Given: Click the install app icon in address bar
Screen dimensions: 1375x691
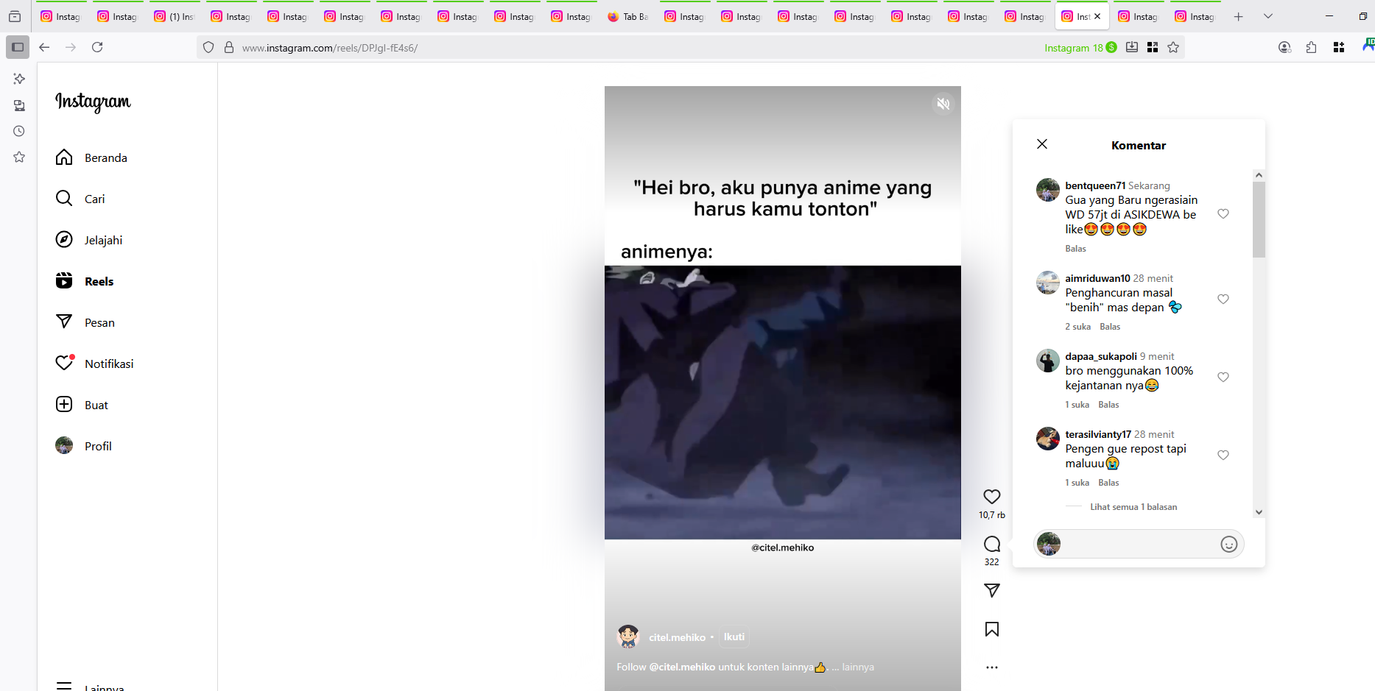Looking at the screenshot, I should 1132,47.
